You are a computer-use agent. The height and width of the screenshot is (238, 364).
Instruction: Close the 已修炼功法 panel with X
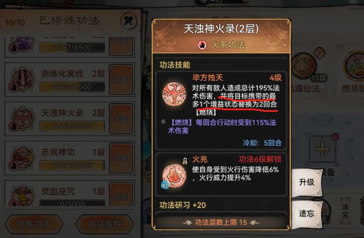click(129, 21)
